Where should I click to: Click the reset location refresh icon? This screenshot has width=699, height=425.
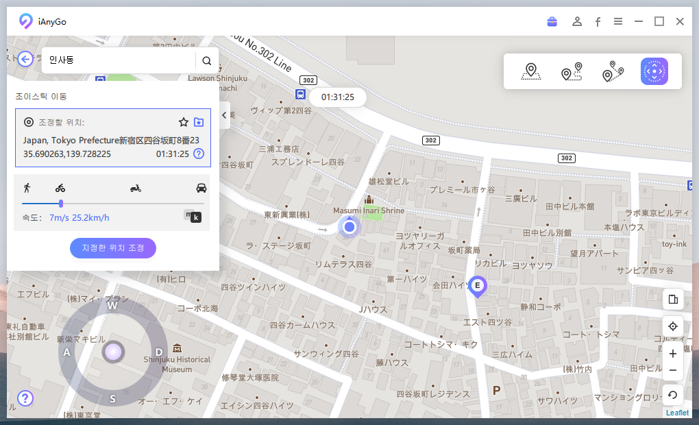[x=673, y=395]
